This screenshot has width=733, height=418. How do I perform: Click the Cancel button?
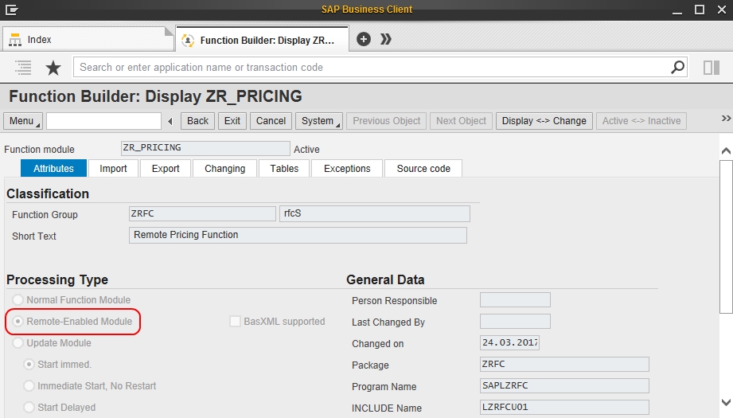tap(271, 121)
